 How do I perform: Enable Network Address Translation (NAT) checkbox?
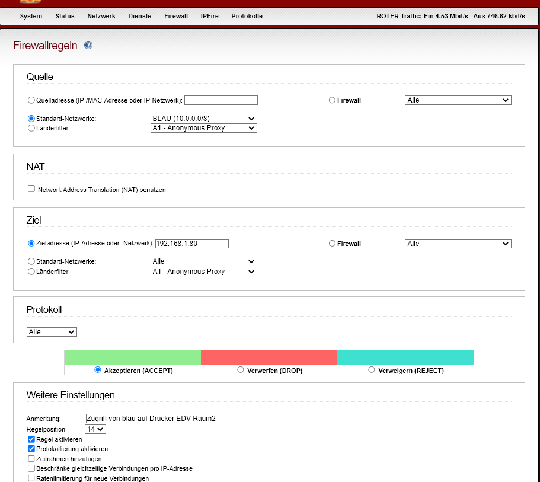[31, 189]
